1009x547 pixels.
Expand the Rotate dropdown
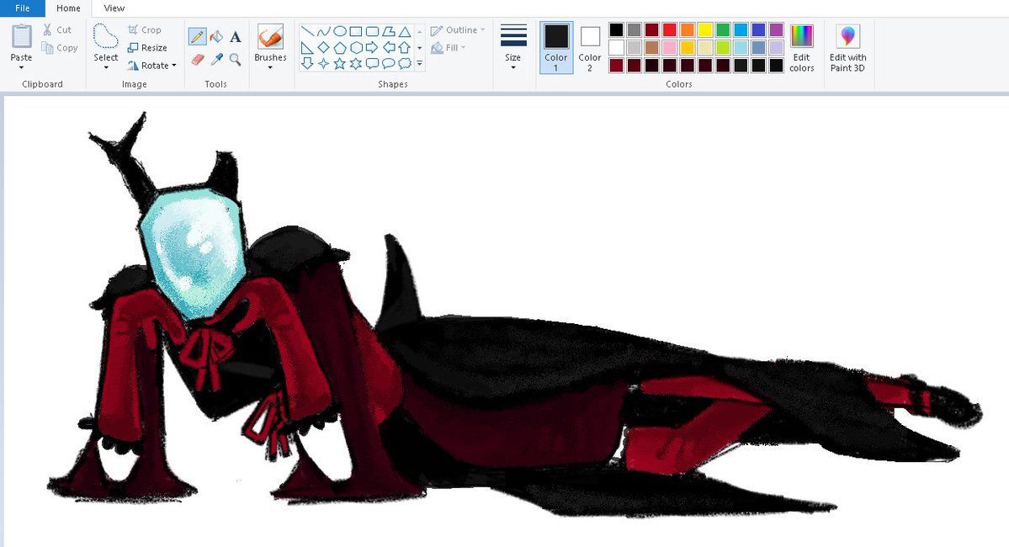pyautogui.click(x=173, y=66)
